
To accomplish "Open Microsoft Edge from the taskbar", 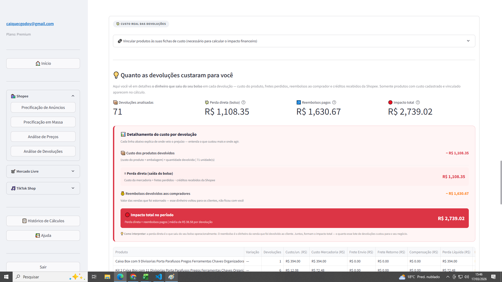I will point(120,277).
